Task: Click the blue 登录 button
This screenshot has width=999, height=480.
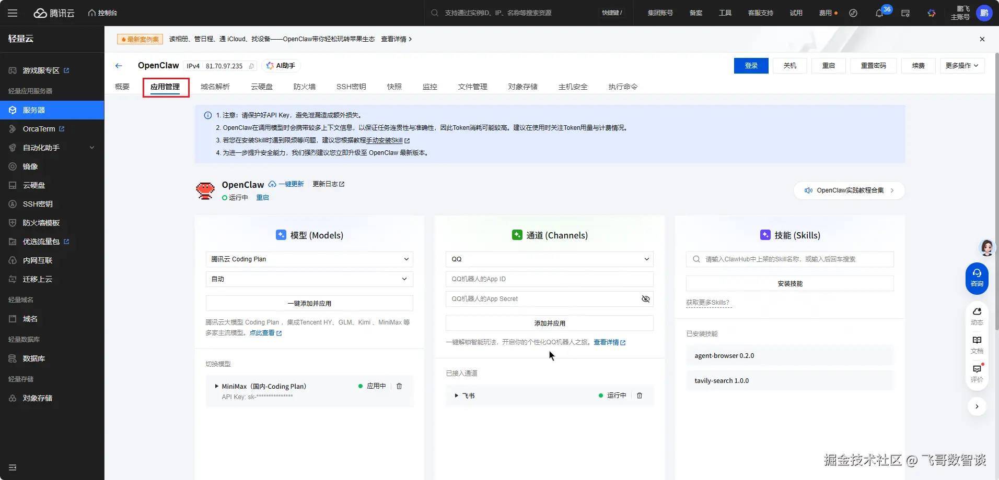Action: pos(751,66)
